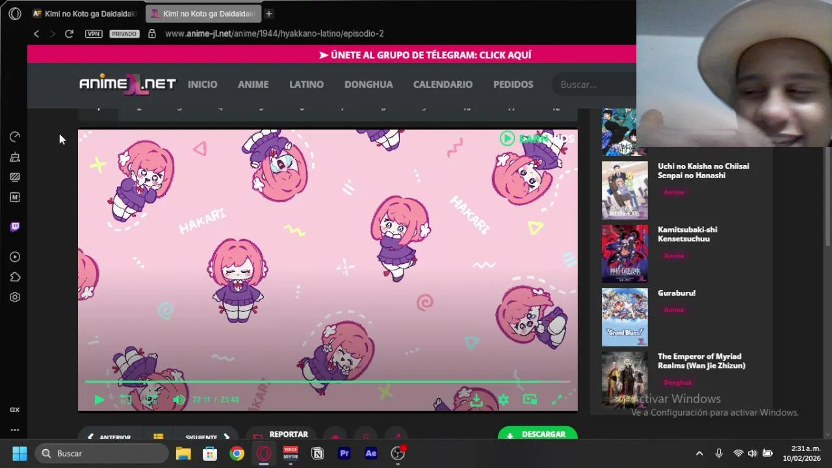
Task: Play the video with the play button
Action: (x=99, y=400)
